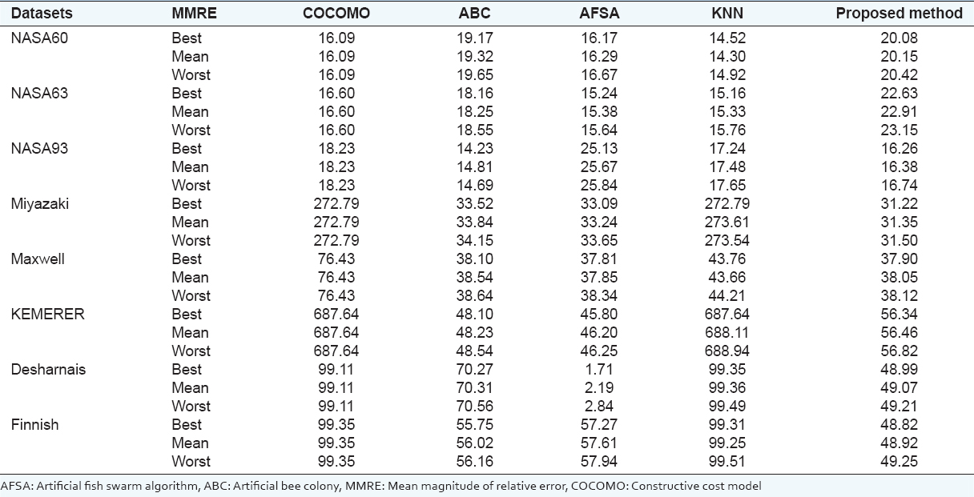Click the abbreviations footnote text
The height and width of the screenshot is (497, 974).
381,485
